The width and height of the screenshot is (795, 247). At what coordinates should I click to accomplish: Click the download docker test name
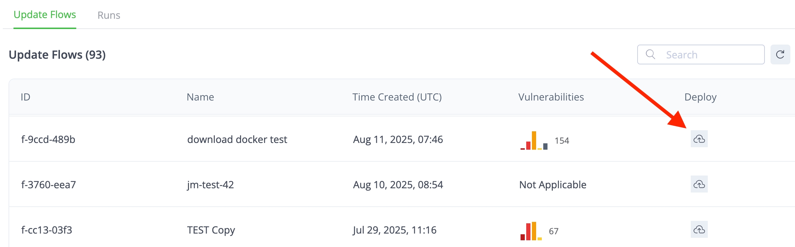click(237, 139)
